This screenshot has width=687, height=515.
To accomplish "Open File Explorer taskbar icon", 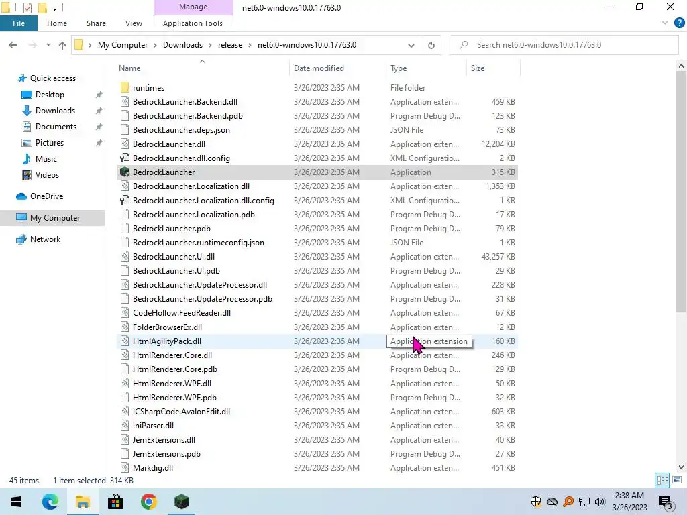I will pos(83,502).
